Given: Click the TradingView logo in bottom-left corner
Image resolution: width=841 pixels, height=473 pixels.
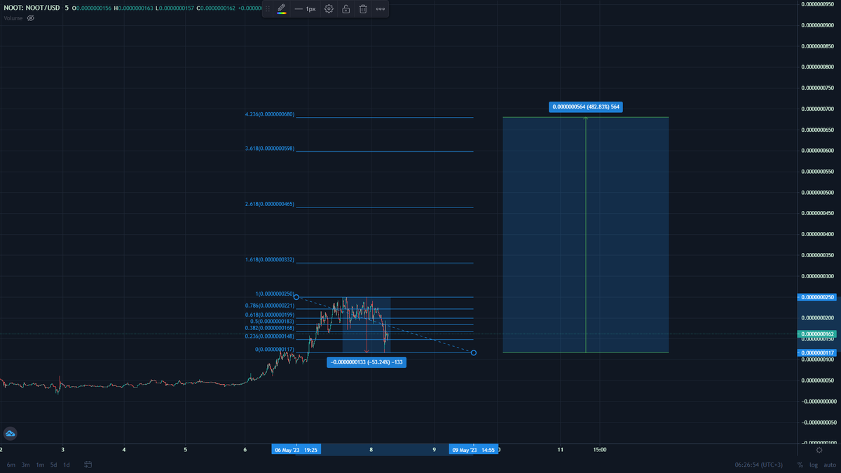Looking at the screenshot, I should pos(10,433).
